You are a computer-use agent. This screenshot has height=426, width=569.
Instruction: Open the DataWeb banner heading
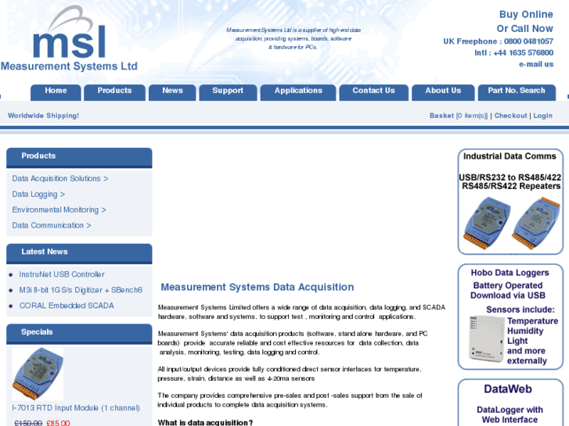[508, 389]
